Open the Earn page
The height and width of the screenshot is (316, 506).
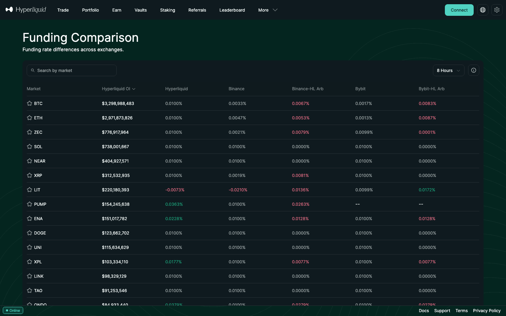[x=117, y=10]
